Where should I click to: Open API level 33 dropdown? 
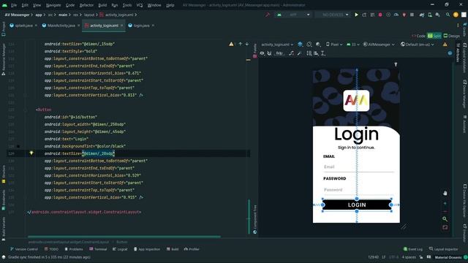click(352, 45)
